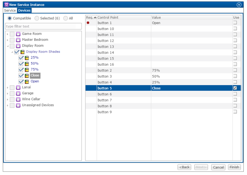Click the Open shade device icon
Viewport: 247px width, 175px height.
coord(27,82)
